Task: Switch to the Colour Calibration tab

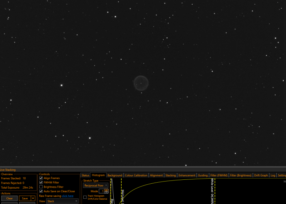Action: click(x=136, y=175)
